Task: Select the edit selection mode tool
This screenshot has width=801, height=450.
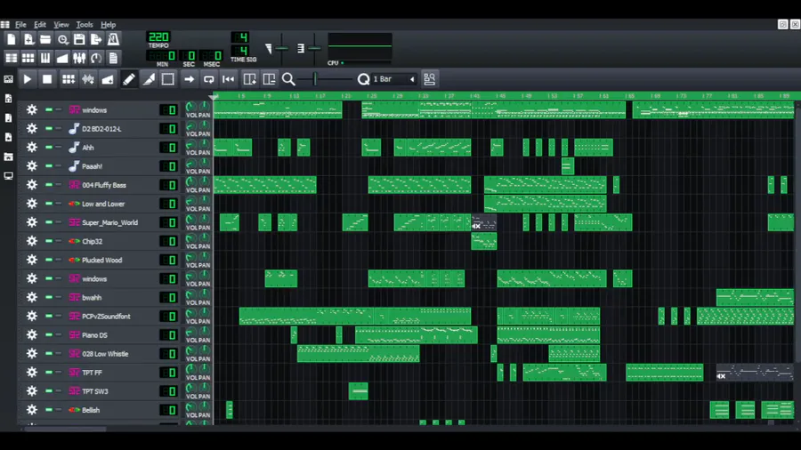Action: (168, 79)
